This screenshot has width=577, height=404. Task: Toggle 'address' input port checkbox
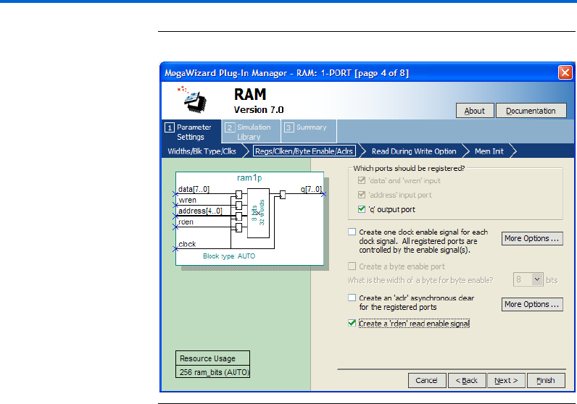tap(362, 195)
